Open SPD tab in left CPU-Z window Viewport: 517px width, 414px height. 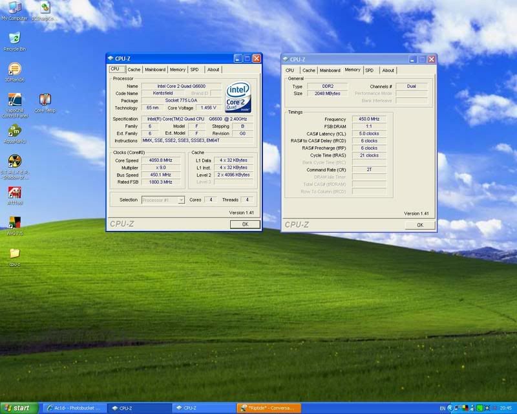(x=195, y=70)
